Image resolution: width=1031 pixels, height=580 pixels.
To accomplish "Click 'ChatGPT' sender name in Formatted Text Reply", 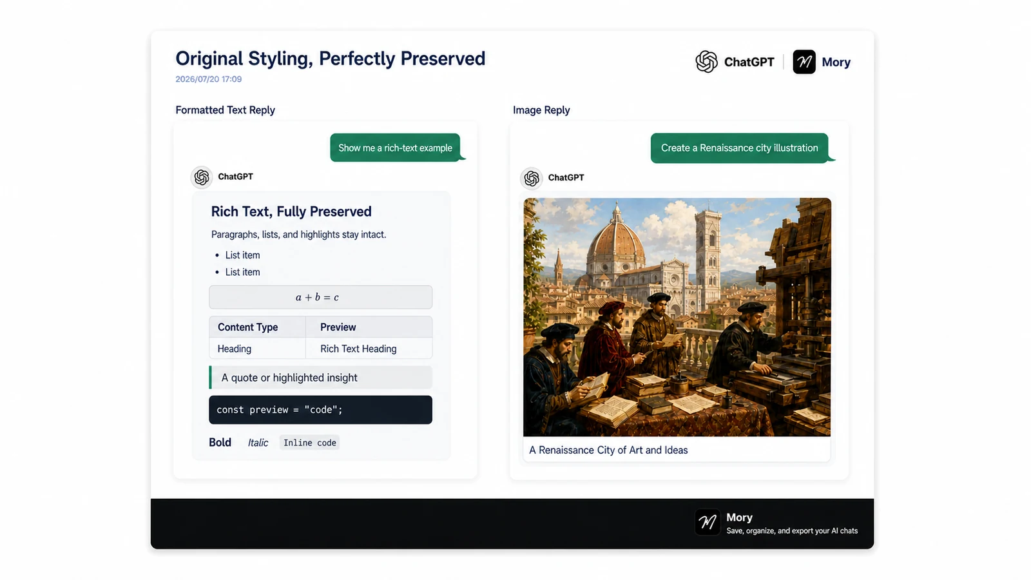I will coord(235,177).
